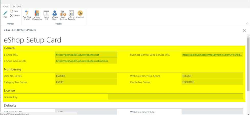The height and width of the screenshot is (115, 250).
Task: Open Coupons
Action: (x=80, y=14)
